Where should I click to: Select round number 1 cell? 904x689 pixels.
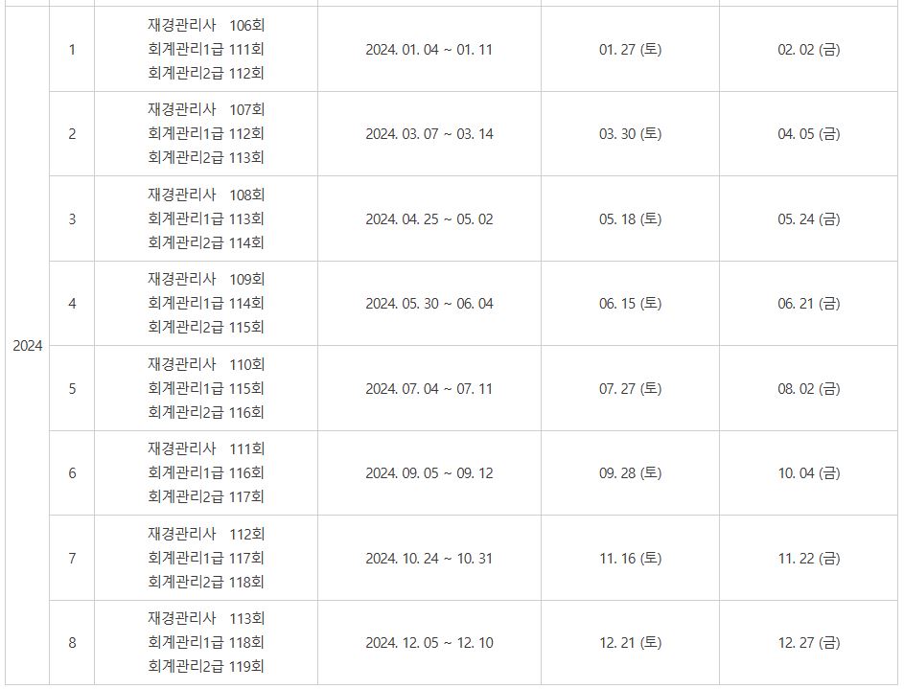pyautogui.click(x=72, y=50)
